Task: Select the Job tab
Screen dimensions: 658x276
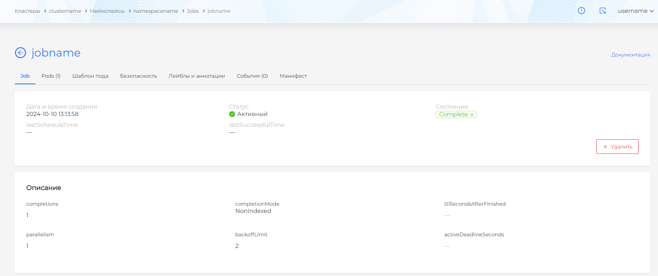Action: (x=25, y=76)
